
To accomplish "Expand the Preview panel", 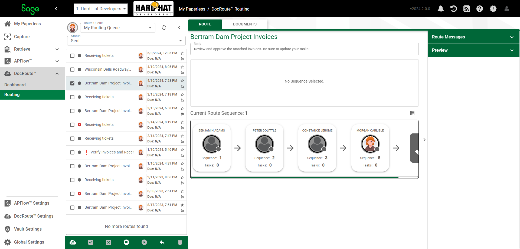I will (x=473, y=50).
